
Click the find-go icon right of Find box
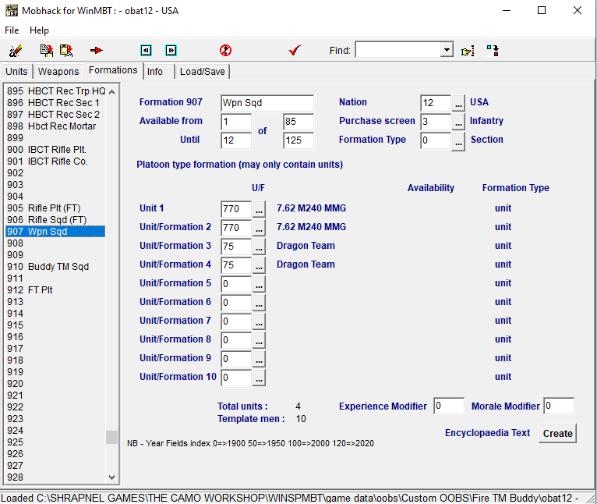468,51
